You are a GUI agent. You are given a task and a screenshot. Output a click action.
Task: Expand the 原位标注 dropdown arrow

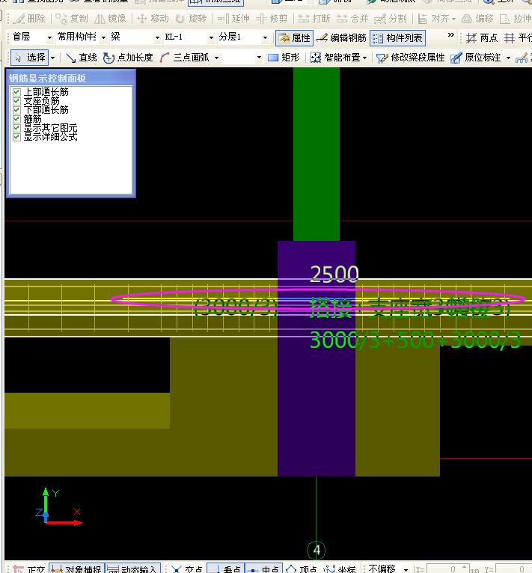(508, 58)
